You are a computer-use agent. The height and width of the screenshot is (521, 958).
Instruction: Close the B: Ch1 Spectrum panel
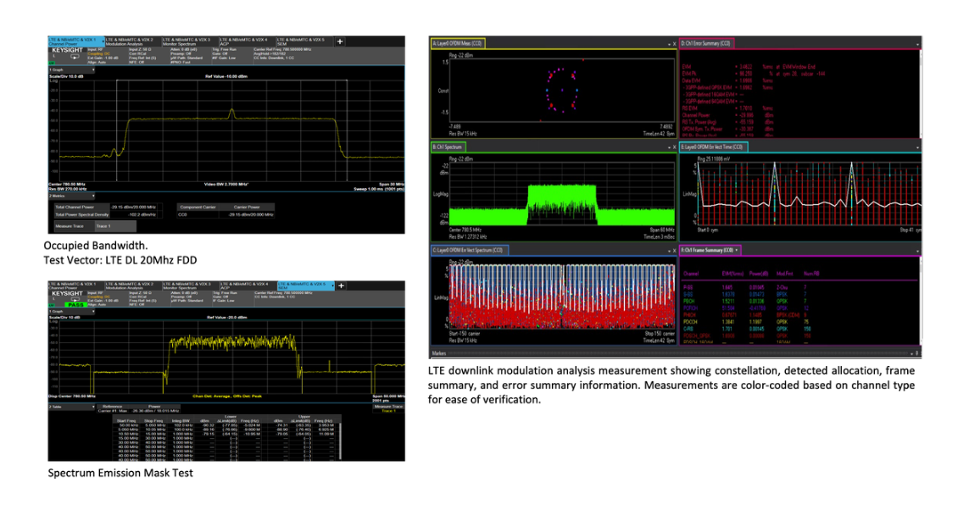click(675, 147)
